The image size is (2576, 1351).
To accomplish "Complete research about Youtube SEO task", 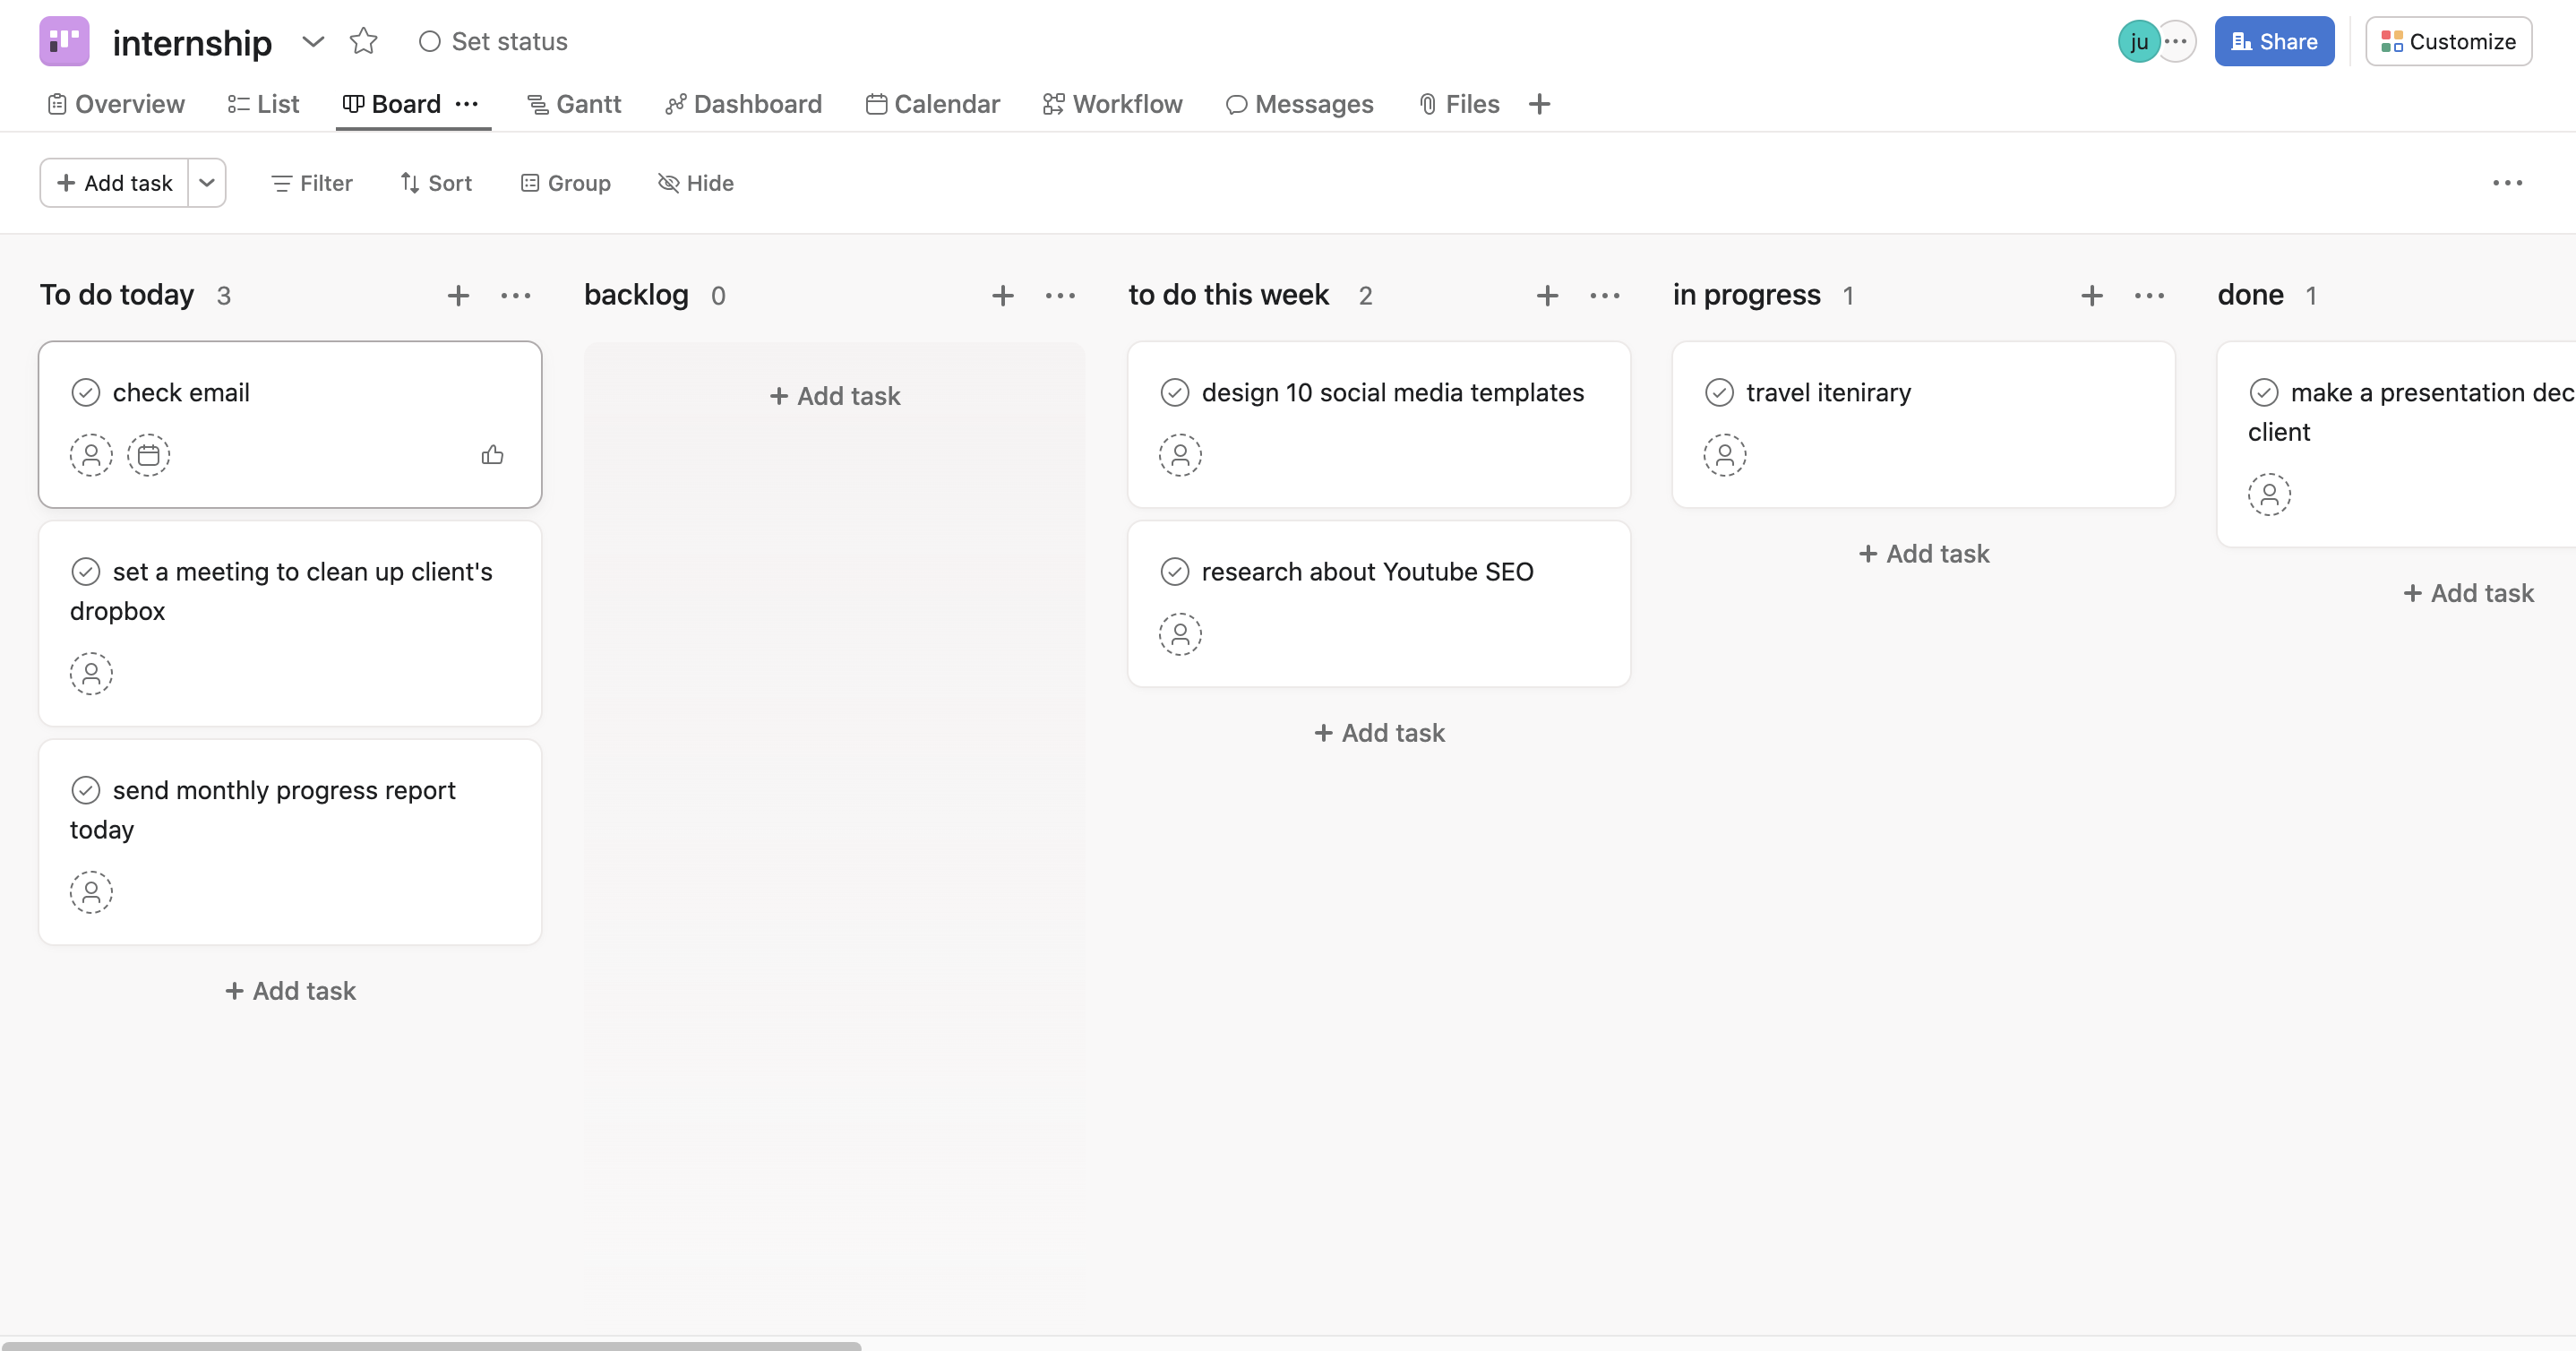I will point(1174,571).
